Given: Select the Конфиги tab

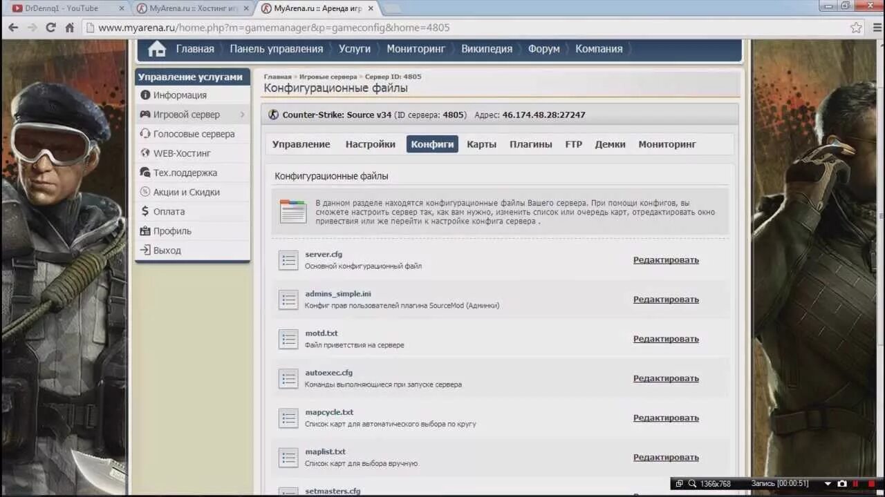Looking at the screenshot, I should pyautogui.click(x=432, y=144).
